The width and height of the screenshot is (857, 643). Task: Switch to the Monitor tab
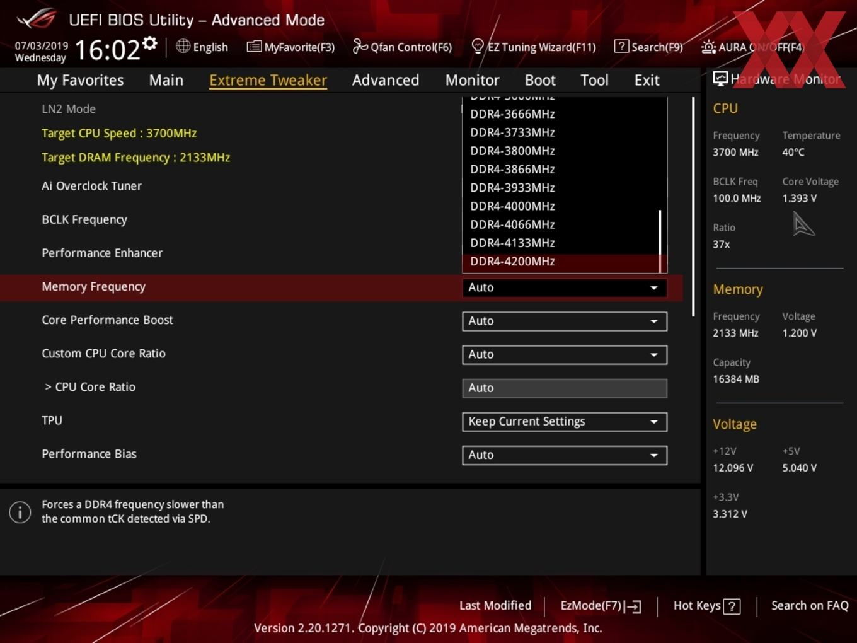click(x=472, y=80)
